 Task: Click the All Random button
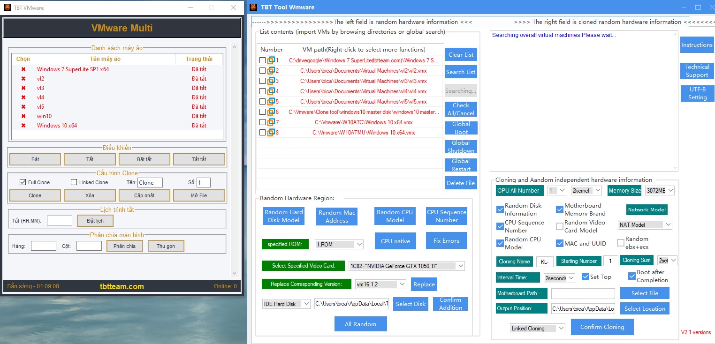pyautogui.click(x=360, y=324)
